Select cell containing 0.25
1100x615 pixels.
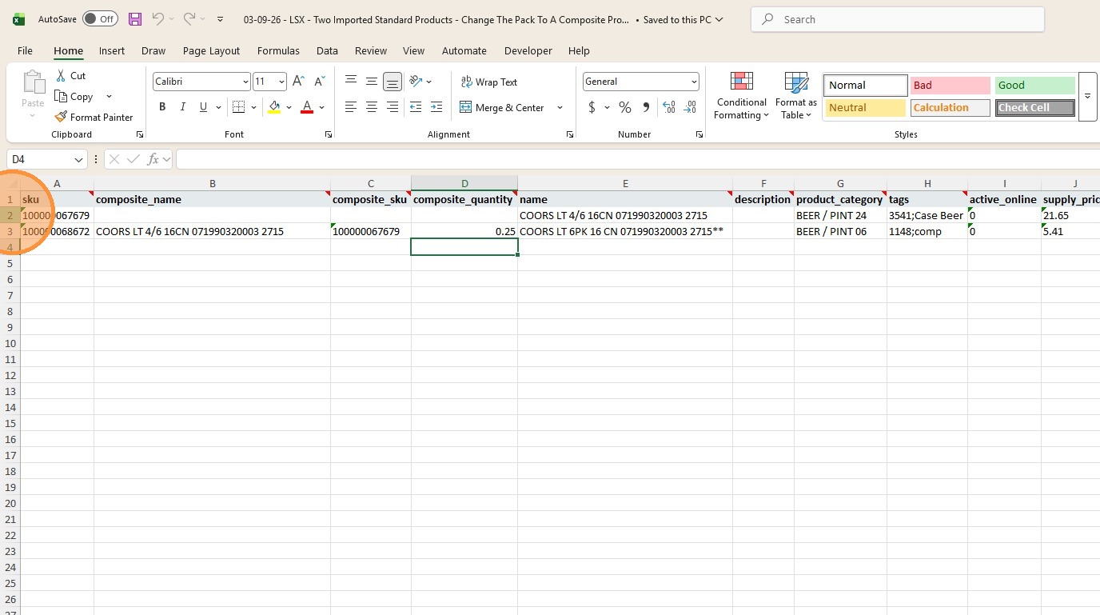(x=464, y=231)
